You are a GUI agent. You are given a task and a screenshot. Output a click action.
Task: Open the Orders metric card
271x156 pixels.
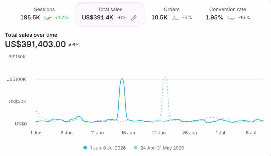tap(172, 15)
